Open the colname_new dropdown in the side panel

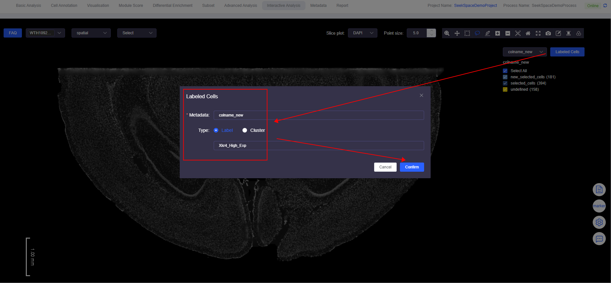525,52
